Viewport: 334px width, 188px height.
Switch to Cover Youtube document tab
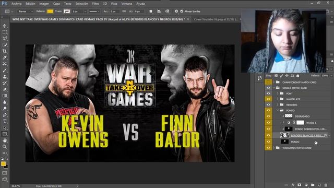(216, 19)
